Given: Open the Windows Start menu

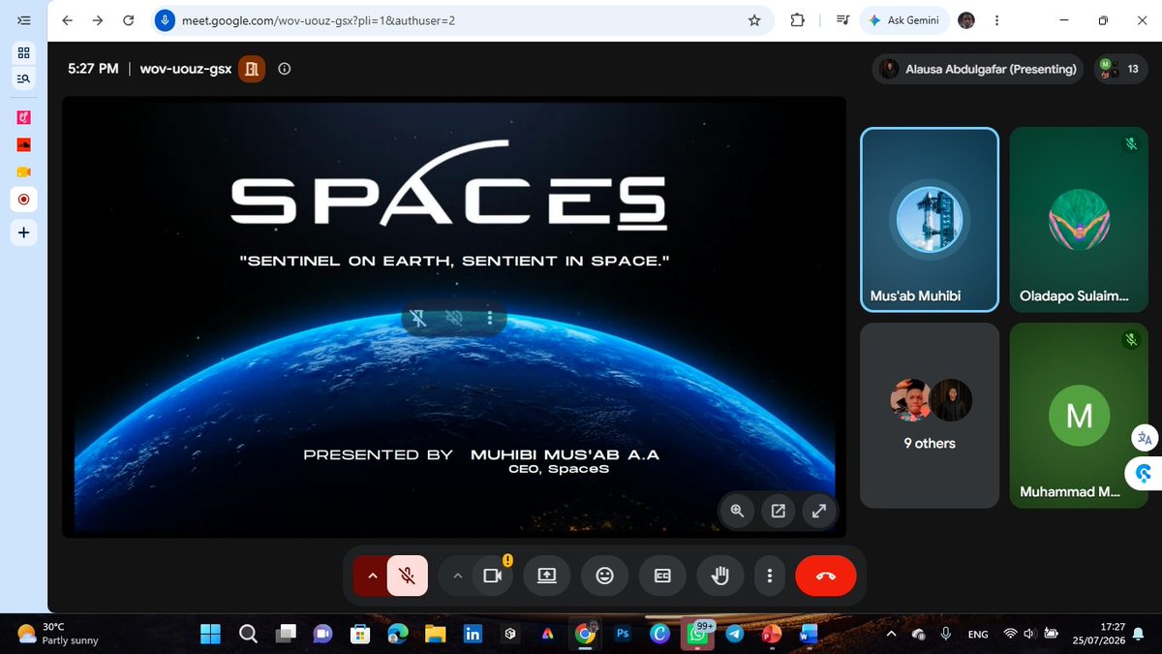Looking at the screenshot, I should point(210,634).
